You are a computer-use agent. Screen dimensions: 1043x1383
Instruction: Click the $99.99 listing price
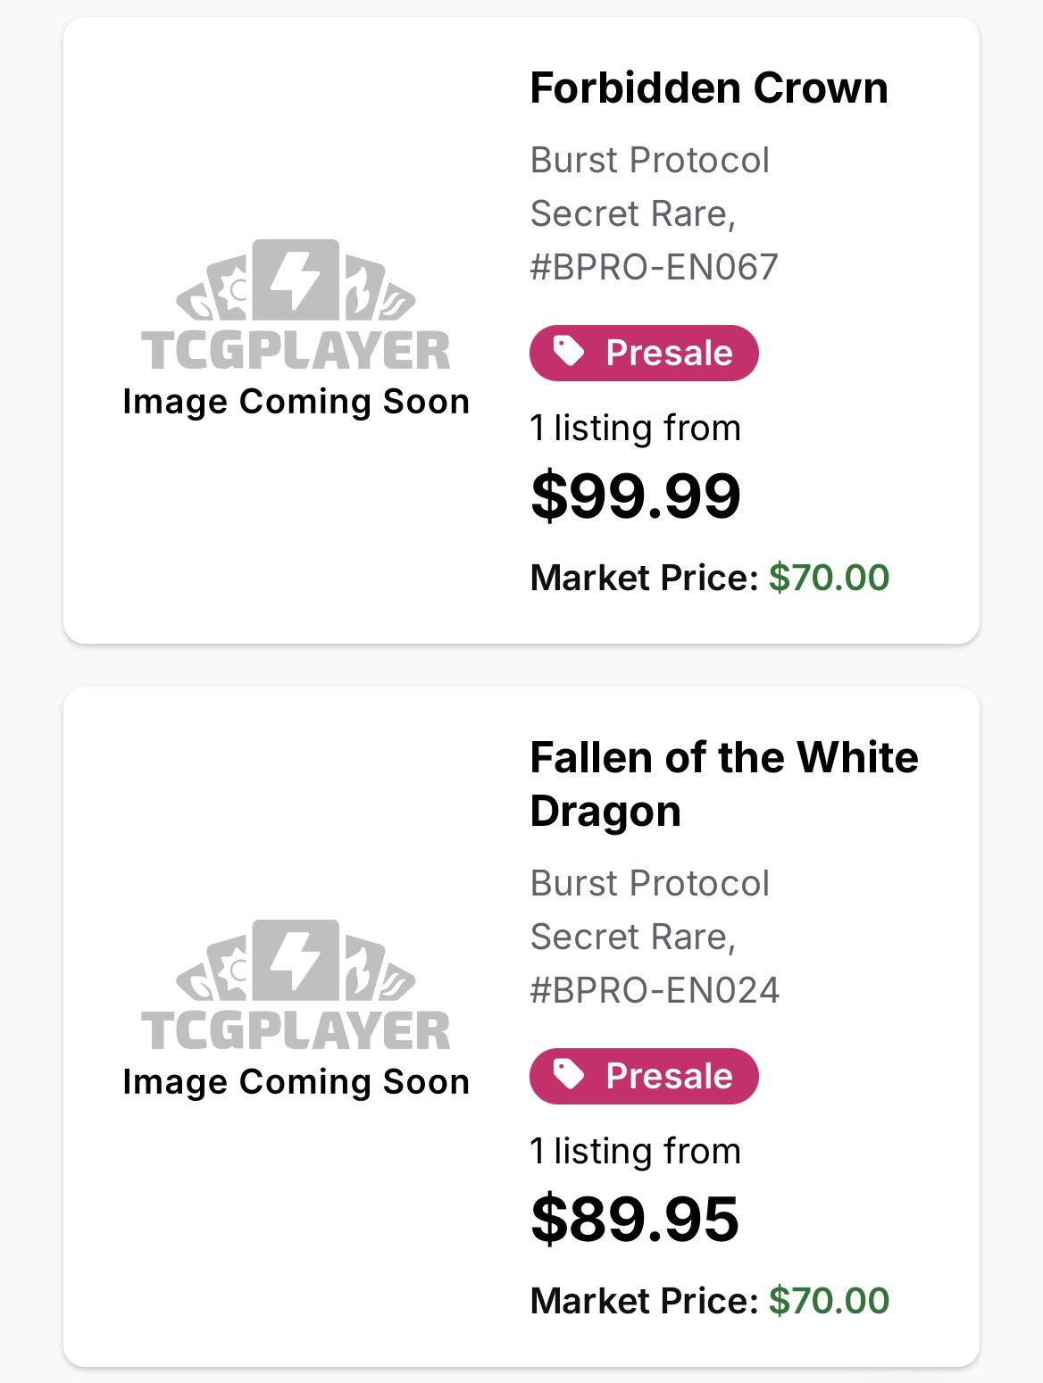point(635,496)
